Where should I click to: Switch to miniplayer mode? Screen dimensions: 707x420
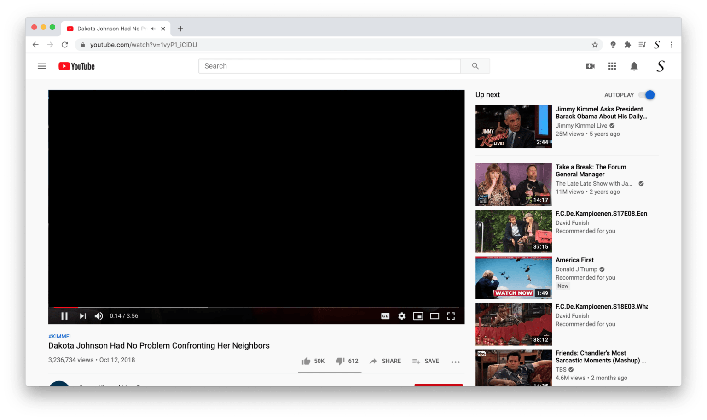click(x=418, y=316)
